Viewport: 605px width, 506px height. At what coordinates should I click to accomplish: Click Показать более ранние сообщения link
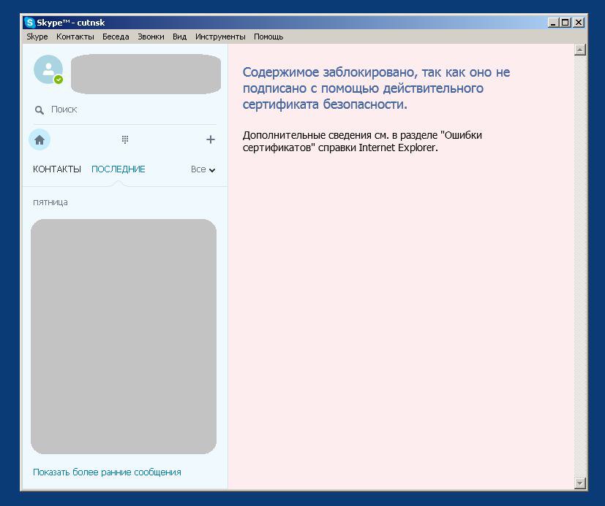[107, 472]
